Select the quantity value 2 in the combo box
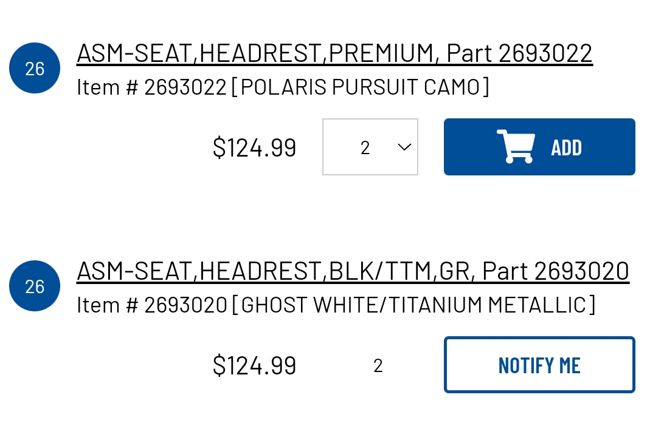The height and width of the screenshot is (440, 650). coord(365,147)
